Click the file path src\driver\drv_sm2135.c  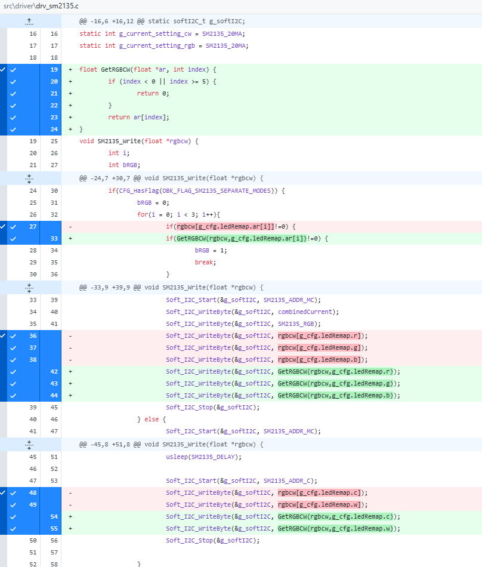pyautogui.click(x=41, y=6)
